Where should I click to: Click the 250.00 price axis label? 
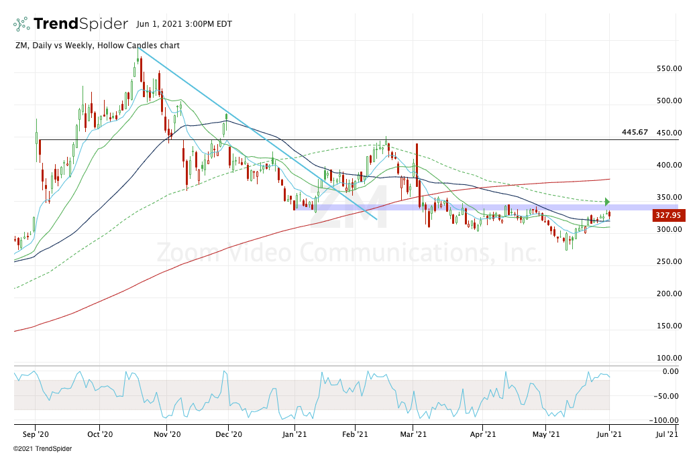click(669, 261)
